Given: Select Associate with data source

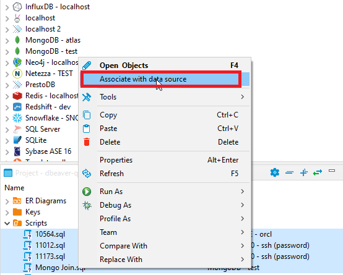Looking at the screenshot, I should 165,79.
